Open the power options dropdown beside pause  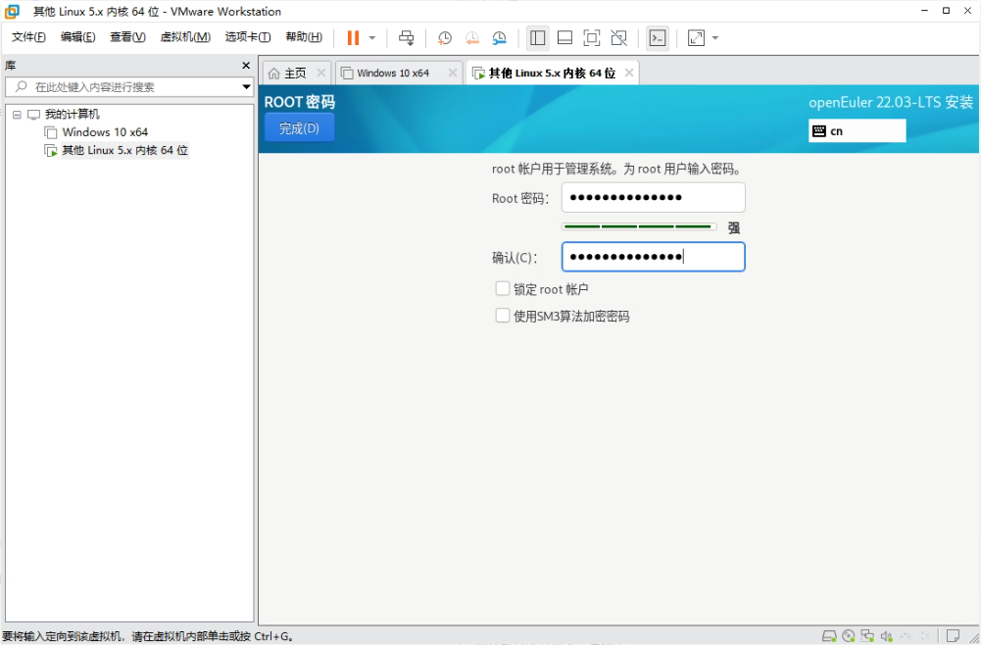372,38
